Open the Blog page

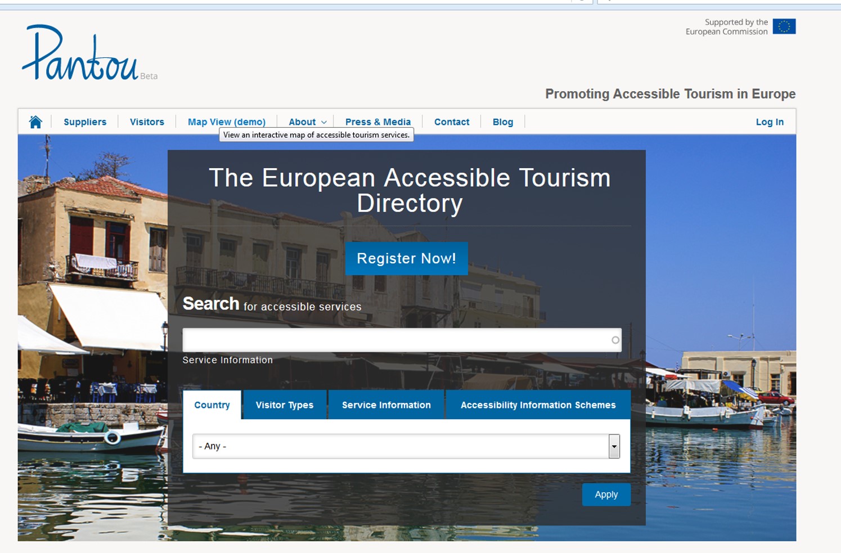[x=503, y=122]
